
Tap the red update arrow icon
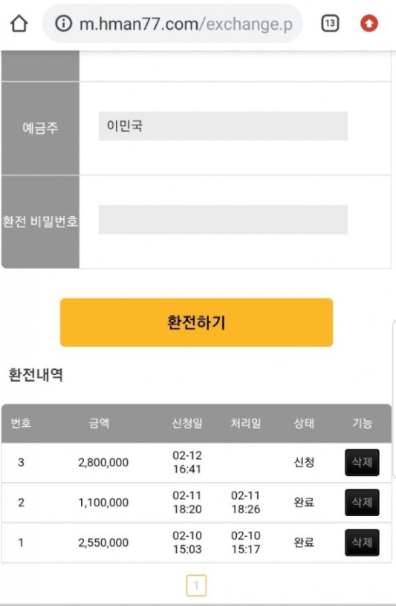click(369, 24)
